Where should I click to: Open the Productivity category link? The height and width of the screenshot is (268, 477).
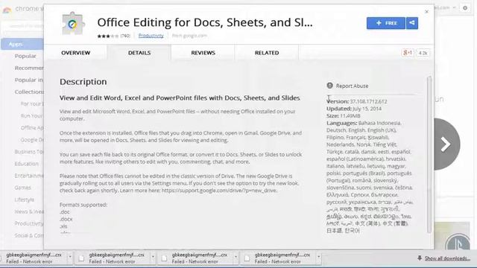tap(151, 36)
